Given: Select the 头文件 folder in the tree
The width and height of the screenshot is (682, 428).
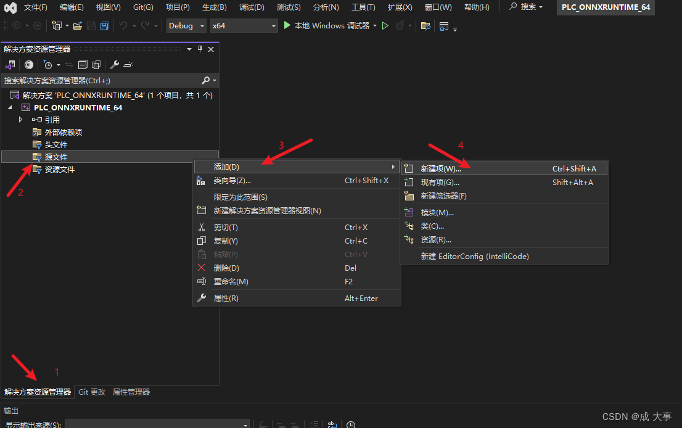Looking at the screenshot, I should 55,144.
